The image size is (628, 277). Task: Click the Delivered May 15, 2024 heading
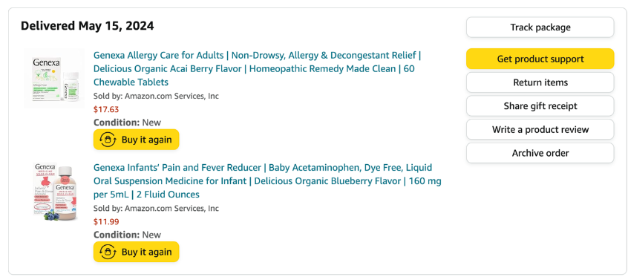pyautogui.click(x=88, y=26)
